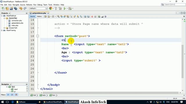Close the getpostdemo.php editor tab
This screenshot has height=104, width=186.
[x=48, y=13]
